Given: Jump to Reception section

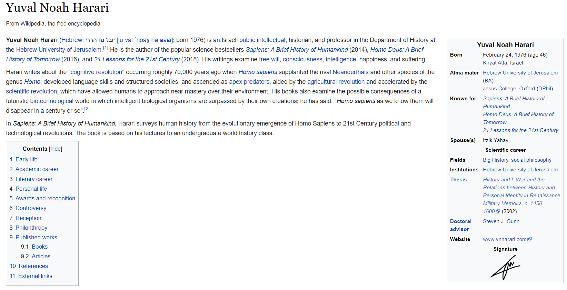Looking at the screenshot, I should [x=28, y=218].
